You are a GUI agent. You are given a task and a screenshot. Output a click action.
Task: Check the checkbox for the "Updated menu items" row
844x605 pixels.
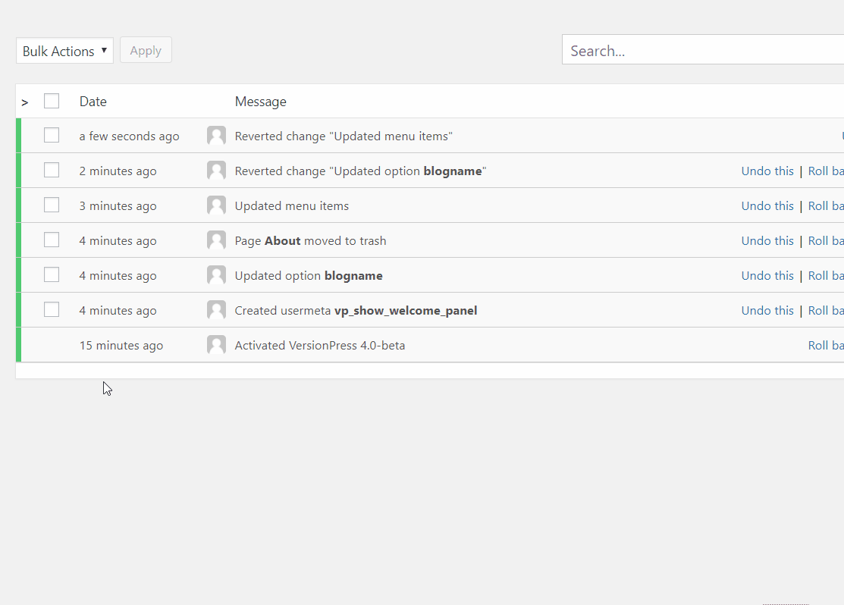pos(51,204)
